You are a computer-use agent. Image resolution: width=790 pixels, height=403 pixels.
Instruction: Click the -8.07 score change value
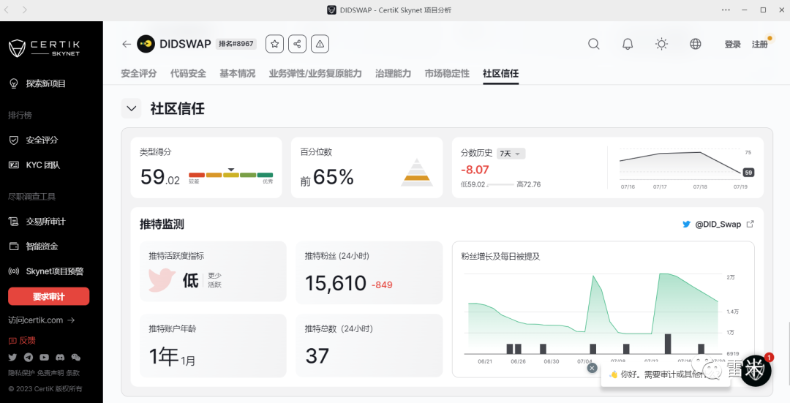point(475,170)
